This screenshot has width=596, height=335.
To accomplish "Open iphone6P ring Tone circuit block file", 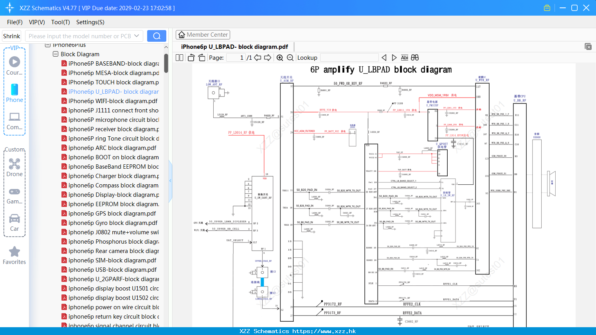I will (110, 139).
